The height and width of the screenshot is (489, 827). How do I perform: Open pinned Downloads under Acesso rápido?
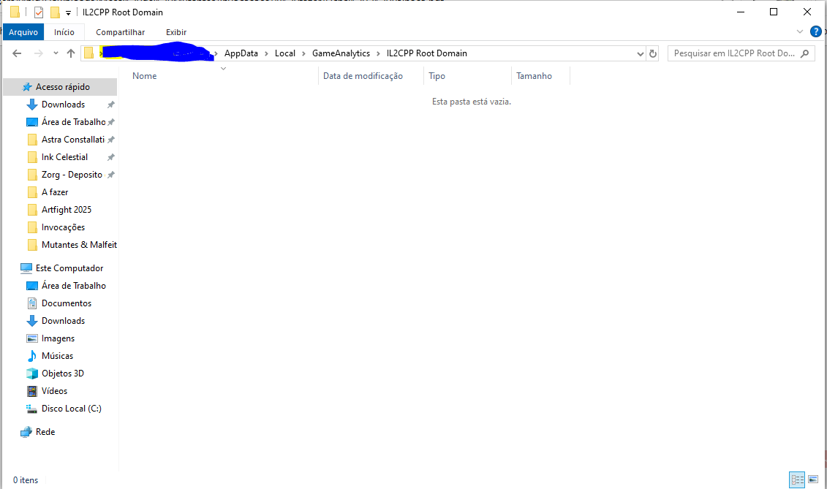pos(63,105)
